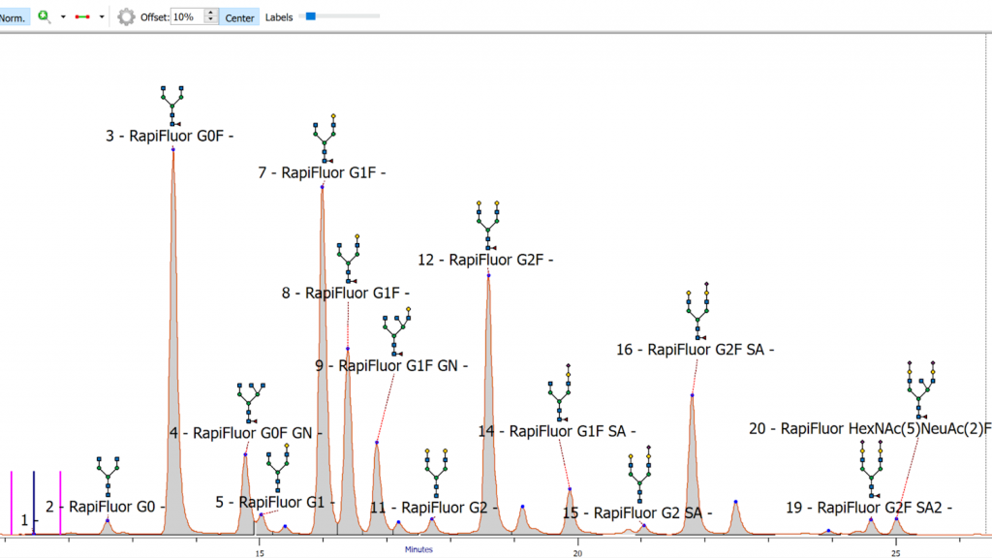
Task: Toggle the Norm. button
Action: pos(13,16)
